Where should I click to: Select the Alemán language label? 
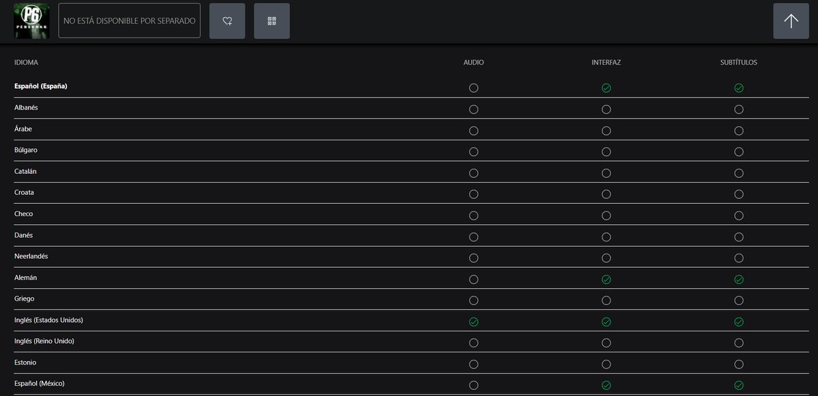(25, 277)
